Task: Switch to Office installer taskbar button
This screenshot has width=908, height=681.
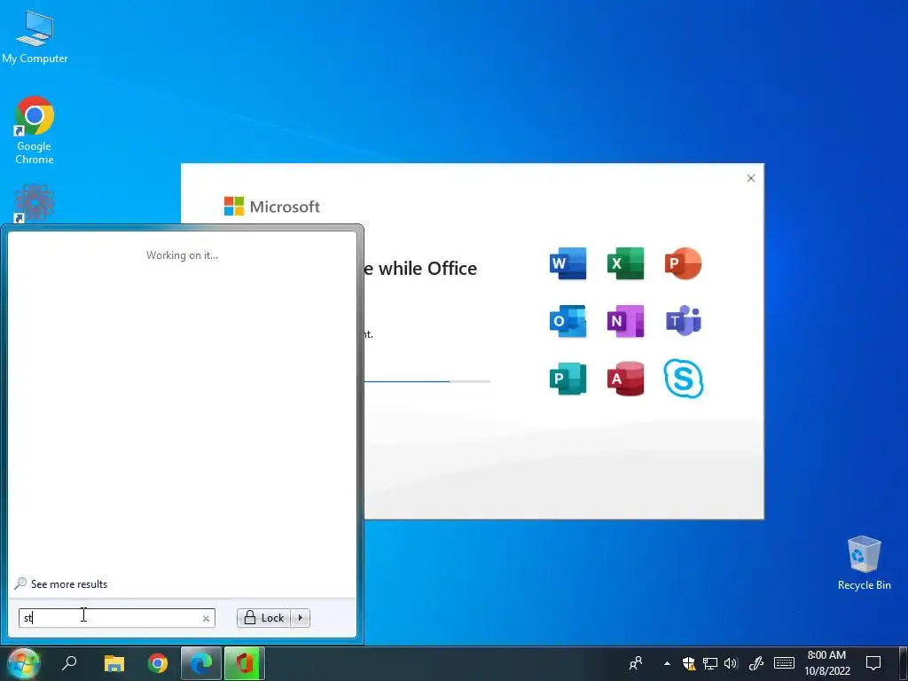Action: click(245, 663)
